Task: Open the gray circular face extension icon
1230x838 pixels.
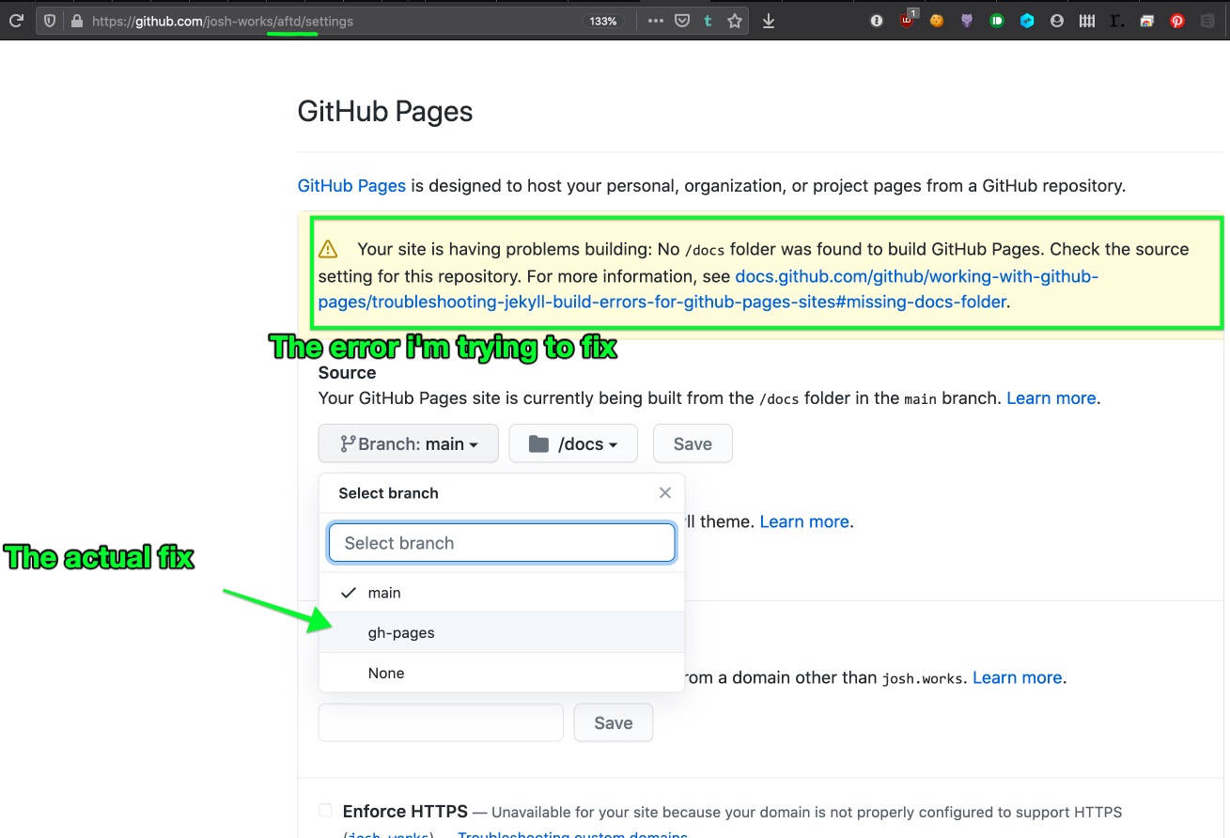Action: (1057, 21)
